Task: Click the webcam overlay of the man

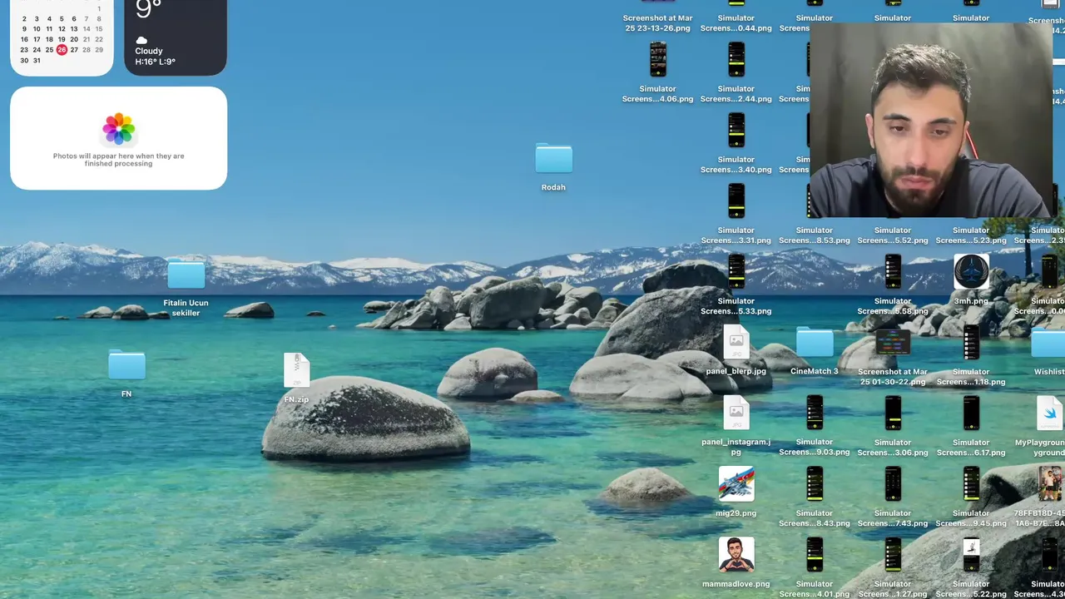Action: coord(930,121)
